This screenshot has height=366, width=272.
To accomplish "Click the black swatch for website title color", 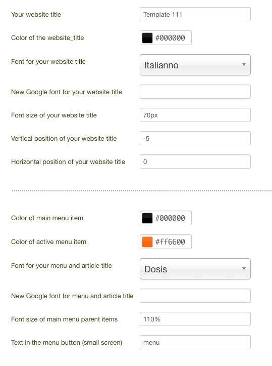I will click(147, 38).
